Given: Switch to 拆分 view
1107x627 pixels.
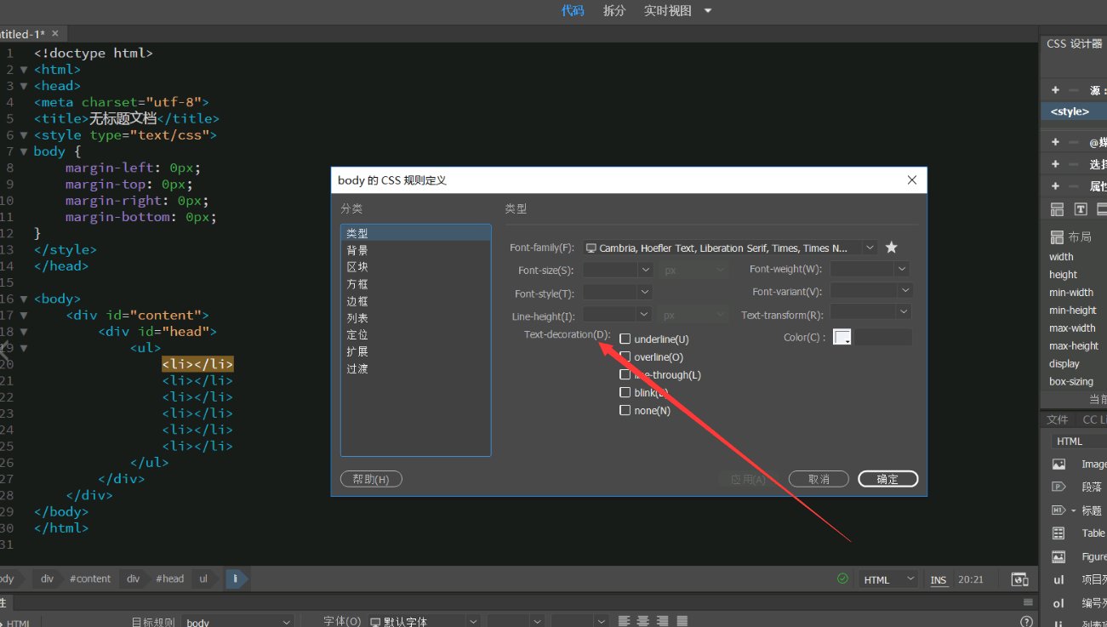Looking at the screenshot, I should 613,11.
